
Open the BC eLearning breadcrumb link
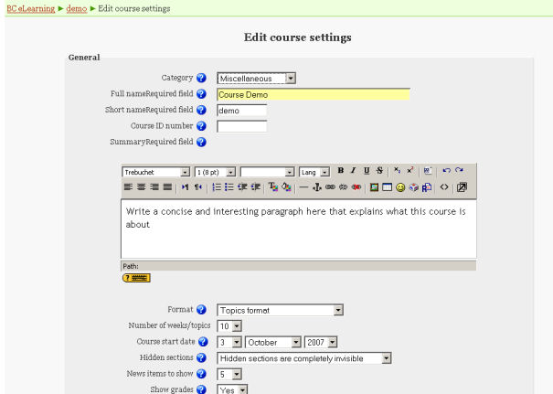click(x=30, y=8)
